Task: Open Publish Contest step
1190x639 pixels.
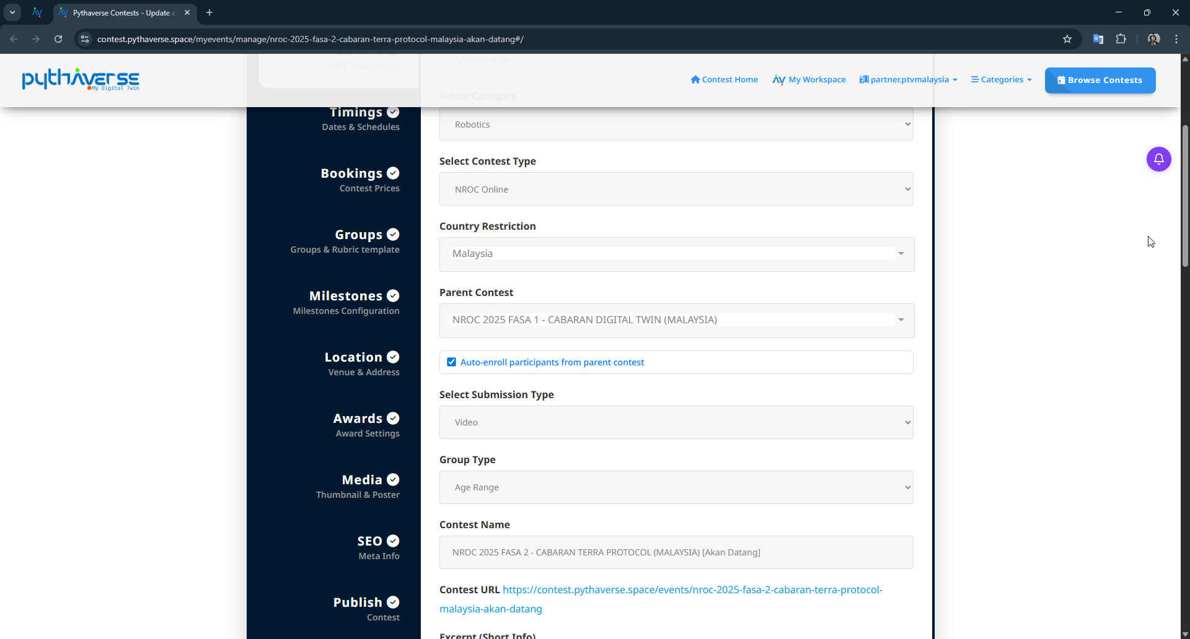Action: [366, 609]
